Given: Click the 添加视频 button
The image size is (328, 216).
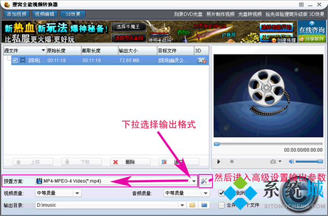Looking at the screenshot, I should pos(16,14).
